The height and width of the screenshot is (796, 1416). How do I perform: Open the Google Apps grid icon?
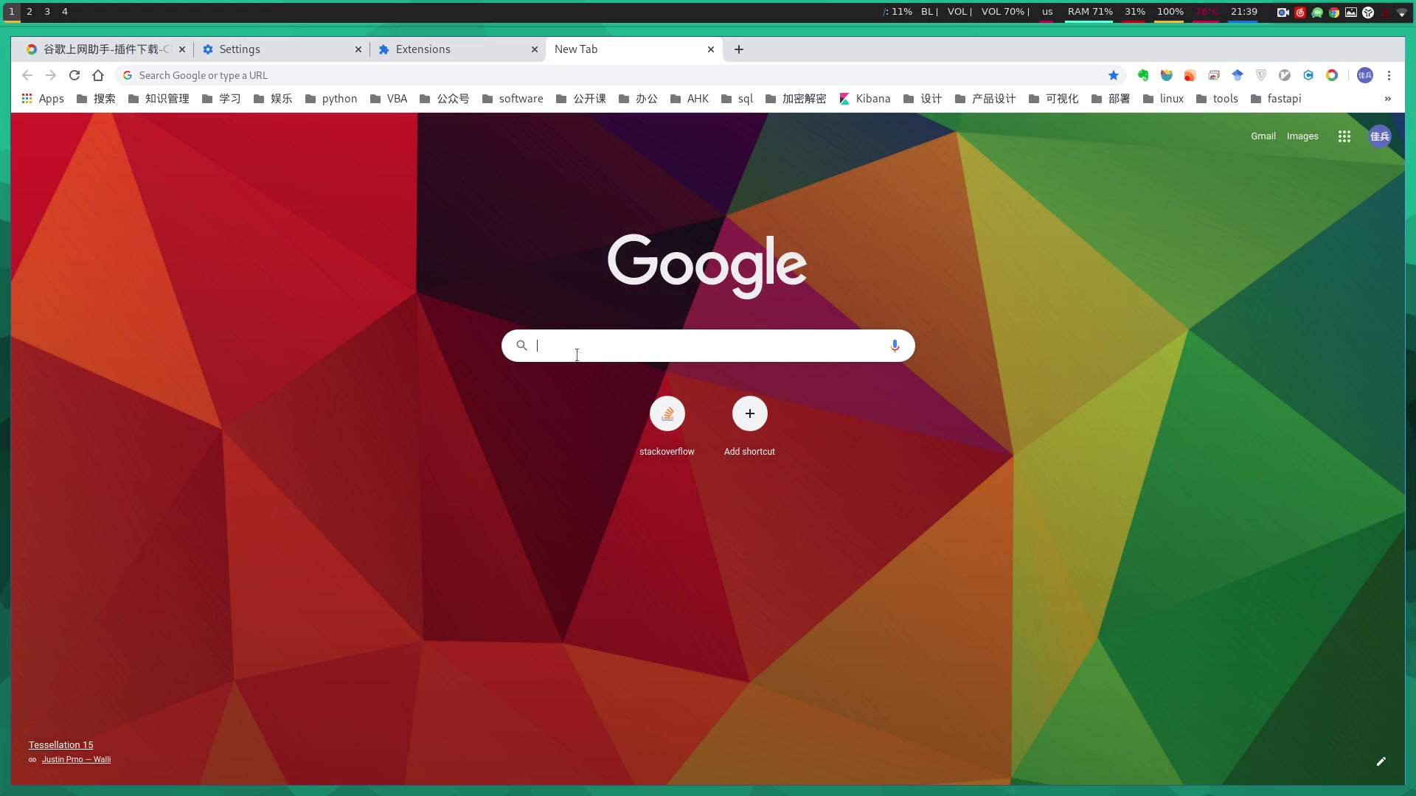(x=1345, y=136)
